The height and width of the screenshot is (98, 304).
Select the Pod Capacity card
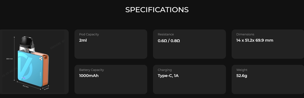click(111, 44)
